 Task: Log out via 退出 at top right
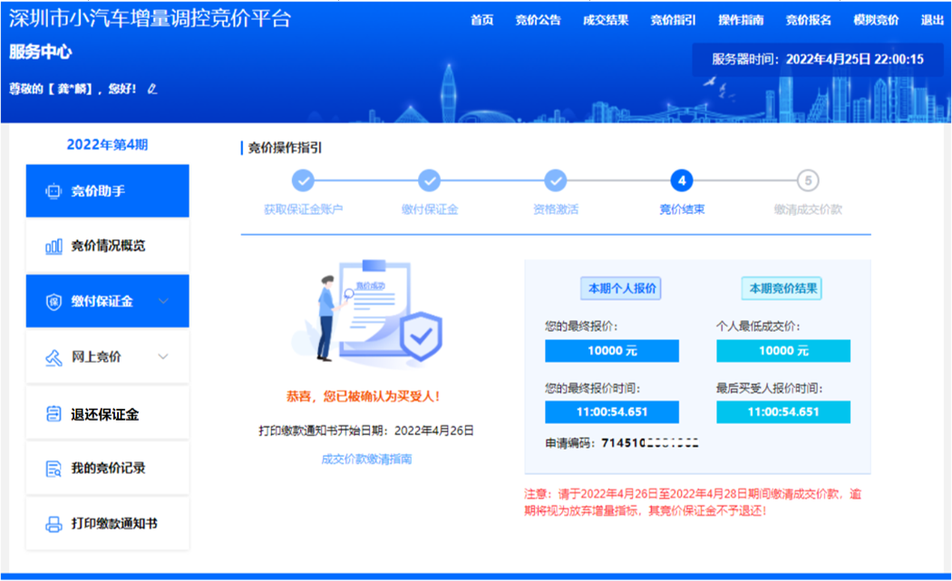point(931,19)
